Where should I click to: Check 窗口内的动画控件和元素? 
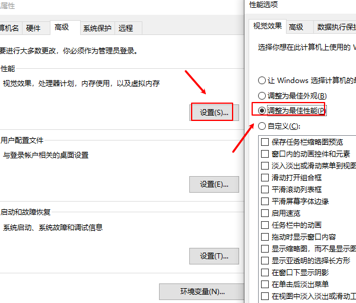265,154
